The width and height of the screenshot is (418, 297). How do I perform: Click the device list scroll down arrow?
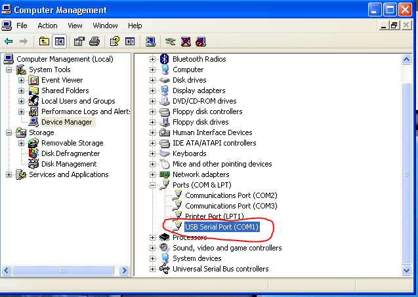[x=406, y=270]
